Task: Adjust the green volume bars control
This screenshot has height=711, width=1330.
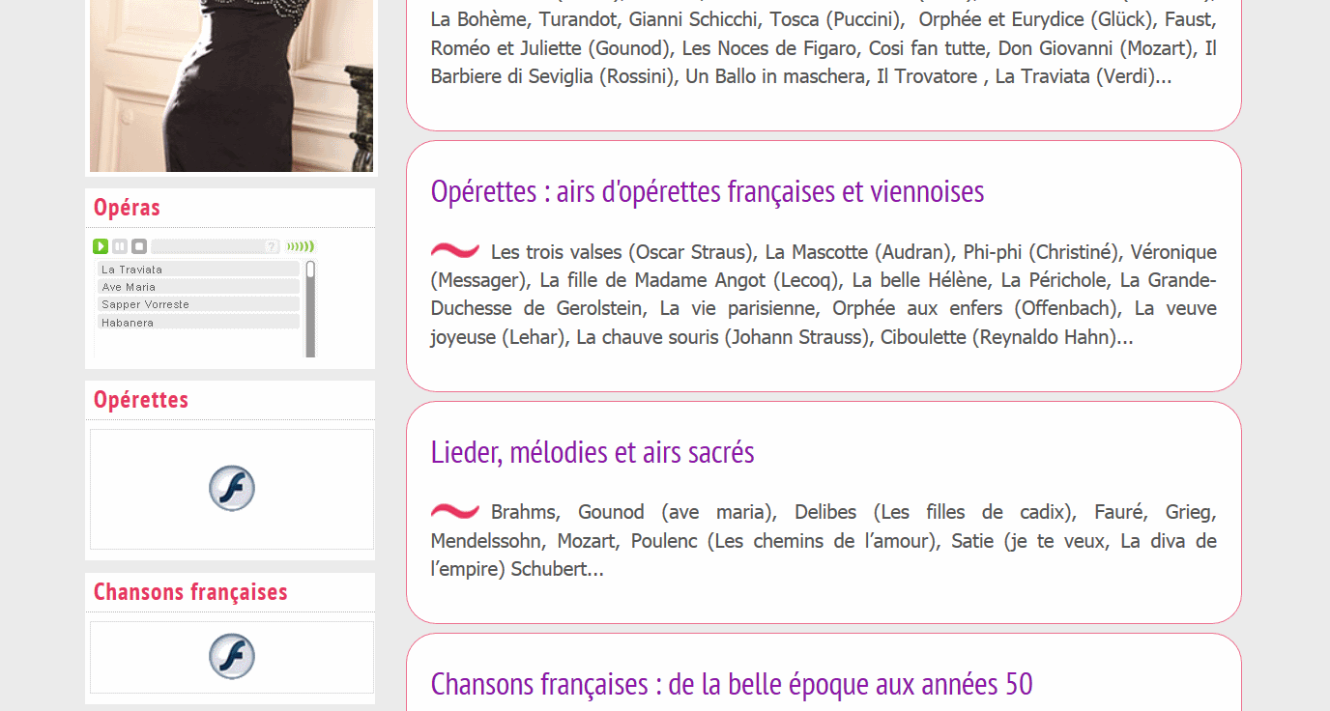Action: 301,246
